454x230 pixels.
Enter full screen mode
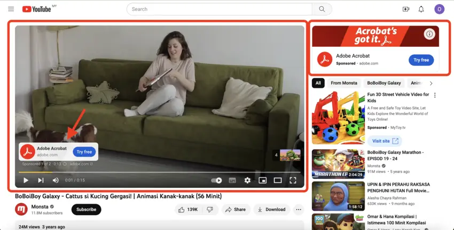tap(293, 180)
